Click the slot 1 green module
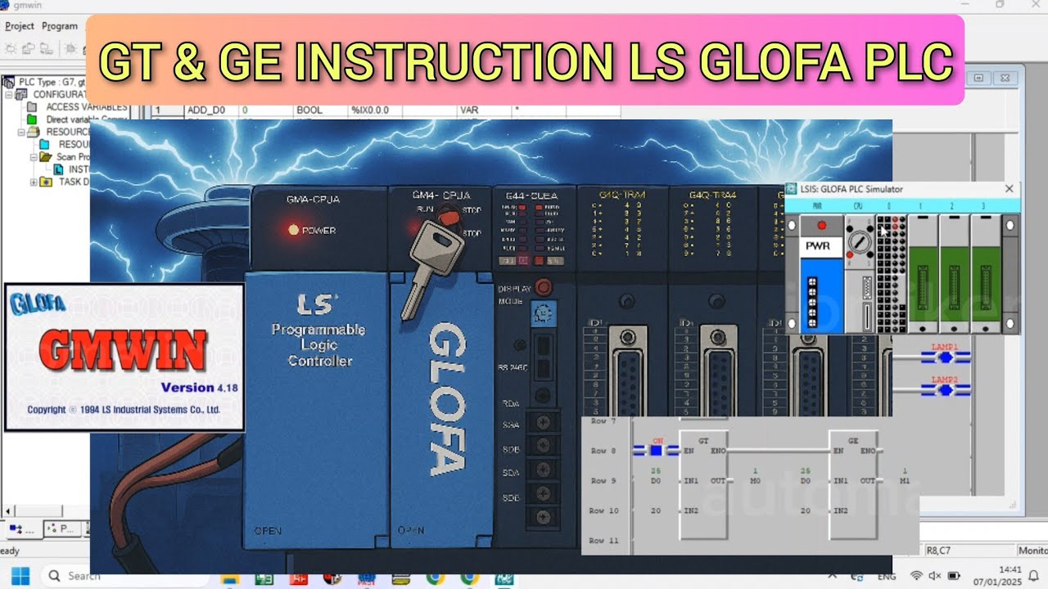This screenshot has height=589, width=1048. click(923, 273)
